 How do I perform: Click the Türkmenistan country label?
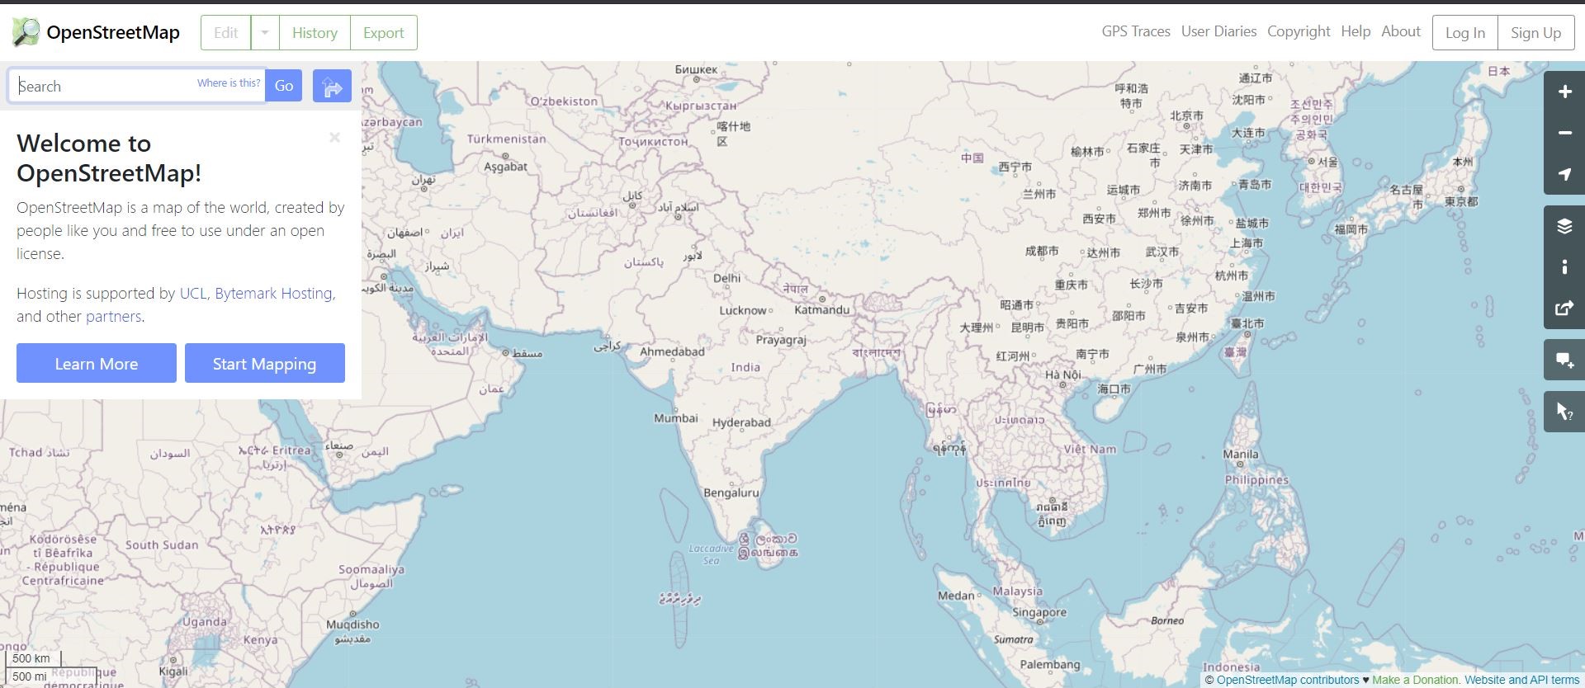tap(506, 139)
